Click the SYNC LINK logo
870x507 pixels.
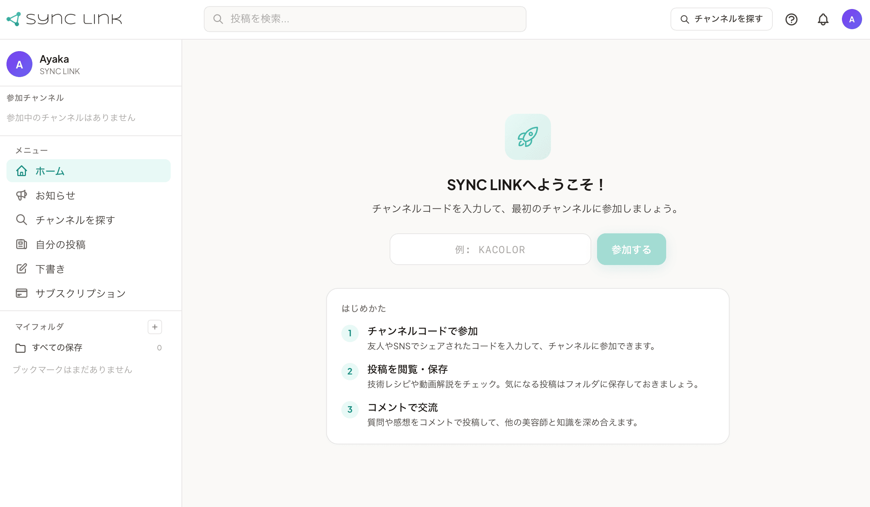coord(64,19)
